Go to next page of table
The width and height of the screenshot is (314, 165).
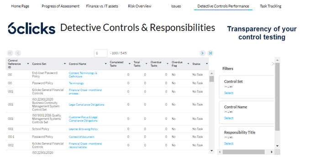tap(202, 53)
